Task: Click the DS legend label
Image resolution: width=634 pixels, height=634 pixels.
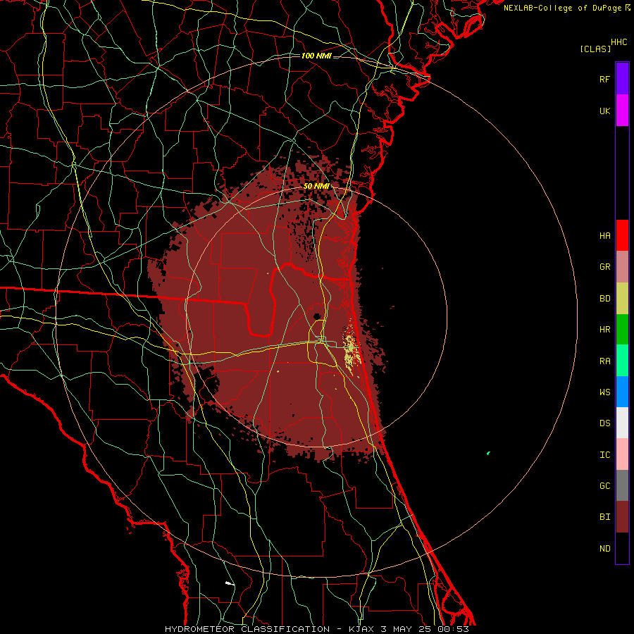Action: coord(604,423)
